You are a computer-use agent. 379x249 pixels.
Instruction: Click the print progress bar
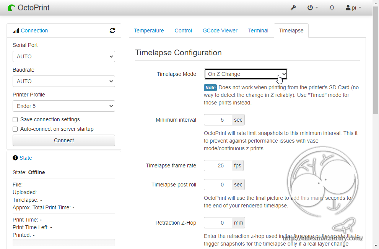(x=64, y=243)
